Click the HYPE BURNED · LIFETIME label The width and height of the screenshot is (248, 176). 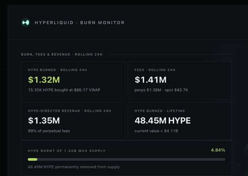(160, 111)
